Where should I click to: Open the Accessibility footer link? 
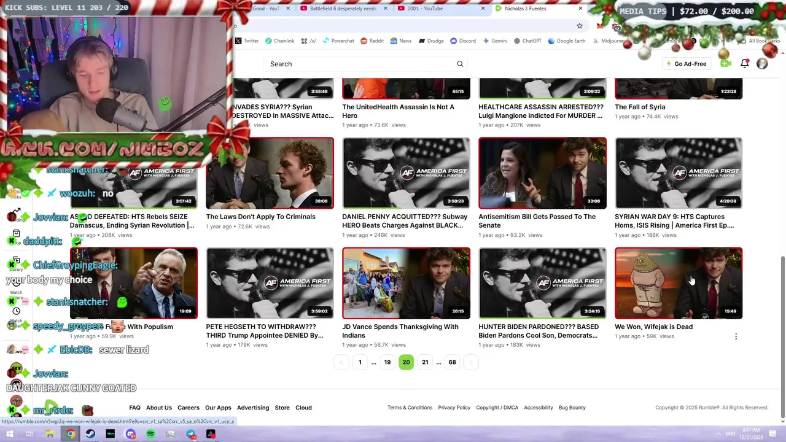click(539, 408)
